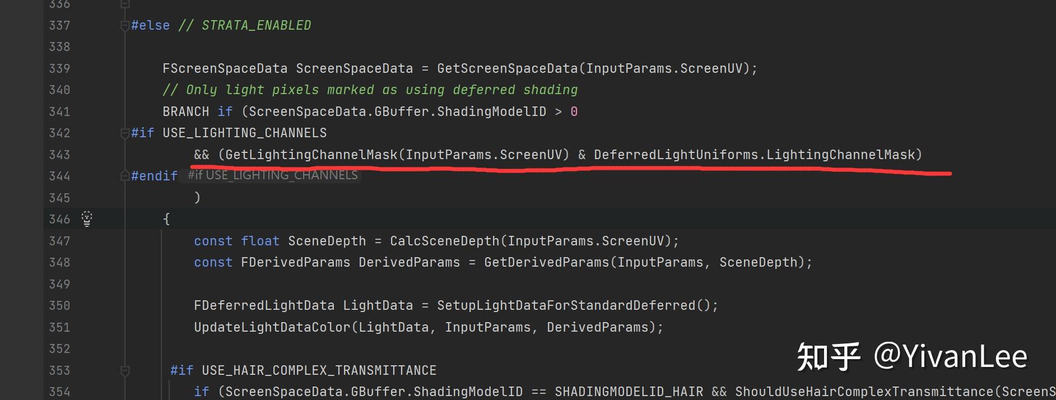
Task: Place cursor on the BRANCH macro
Action: click(185, 111)
